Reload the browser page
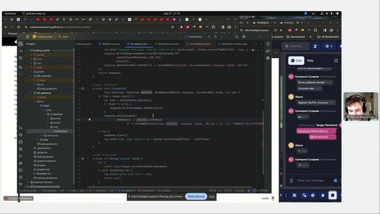The height and width of the screenshot is (214, 380). pos(18,27)
